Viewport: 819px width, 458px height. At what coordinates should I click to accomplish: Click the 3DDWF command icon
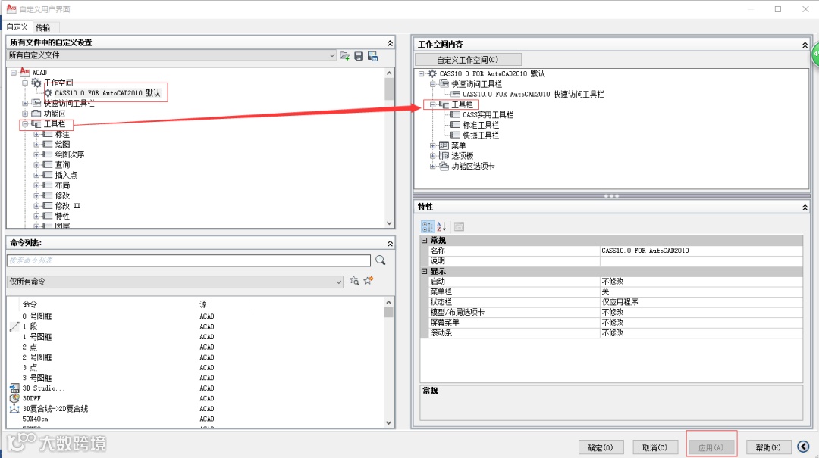tap(14, 398)
